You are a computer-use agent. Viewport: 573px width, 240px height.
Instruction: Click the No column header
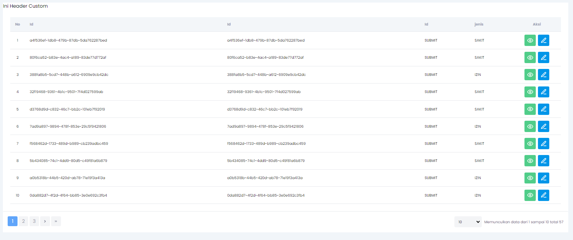coord(18,24)
